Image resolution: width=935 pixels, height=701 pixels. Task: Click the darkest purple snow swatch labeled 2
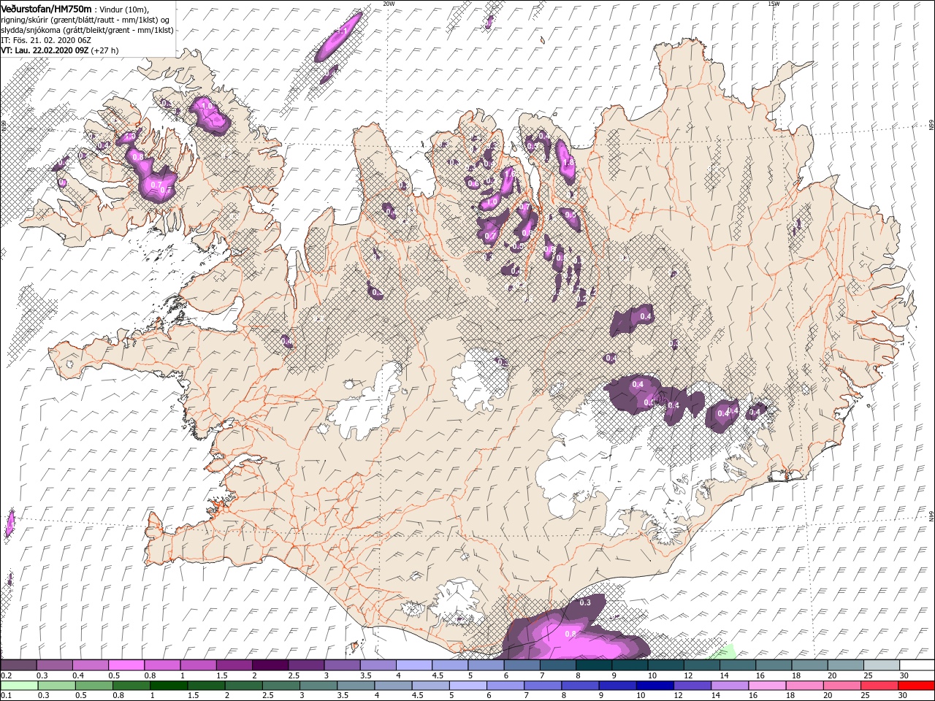(270, 665)
